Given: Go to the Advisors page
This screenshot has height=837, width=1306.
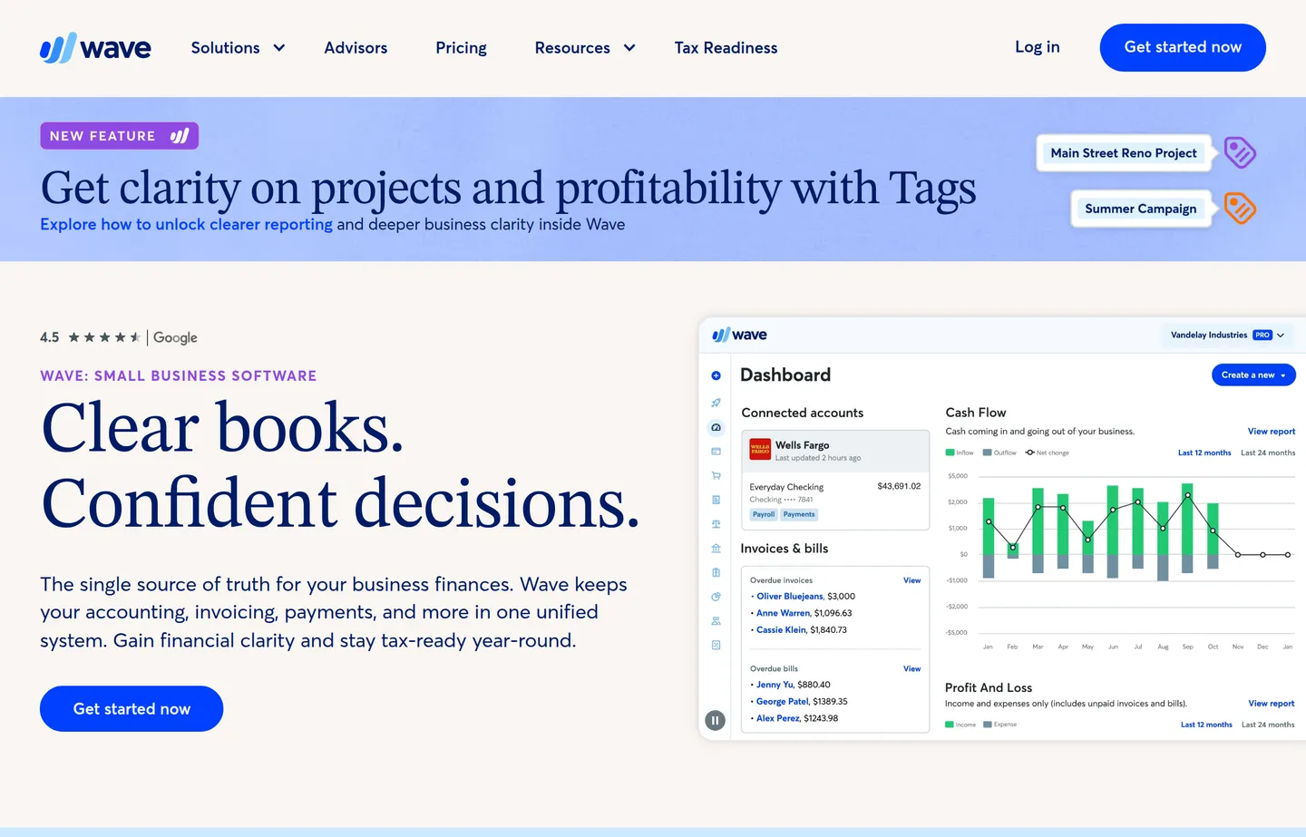Looking at the screenshot, I should tap(356, 48).
